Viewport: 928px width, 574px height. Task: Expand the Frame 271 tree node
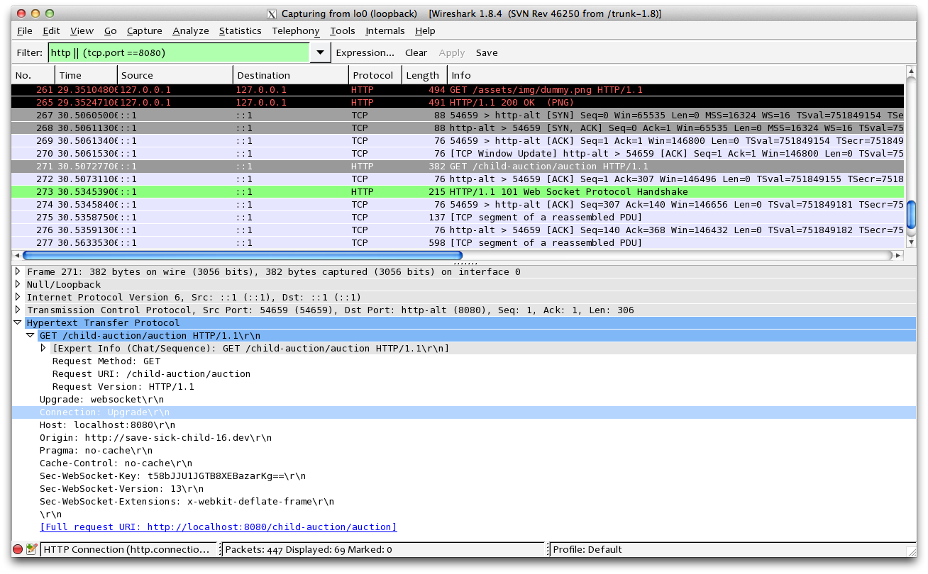pyautogui.click(x=18, y=272)
